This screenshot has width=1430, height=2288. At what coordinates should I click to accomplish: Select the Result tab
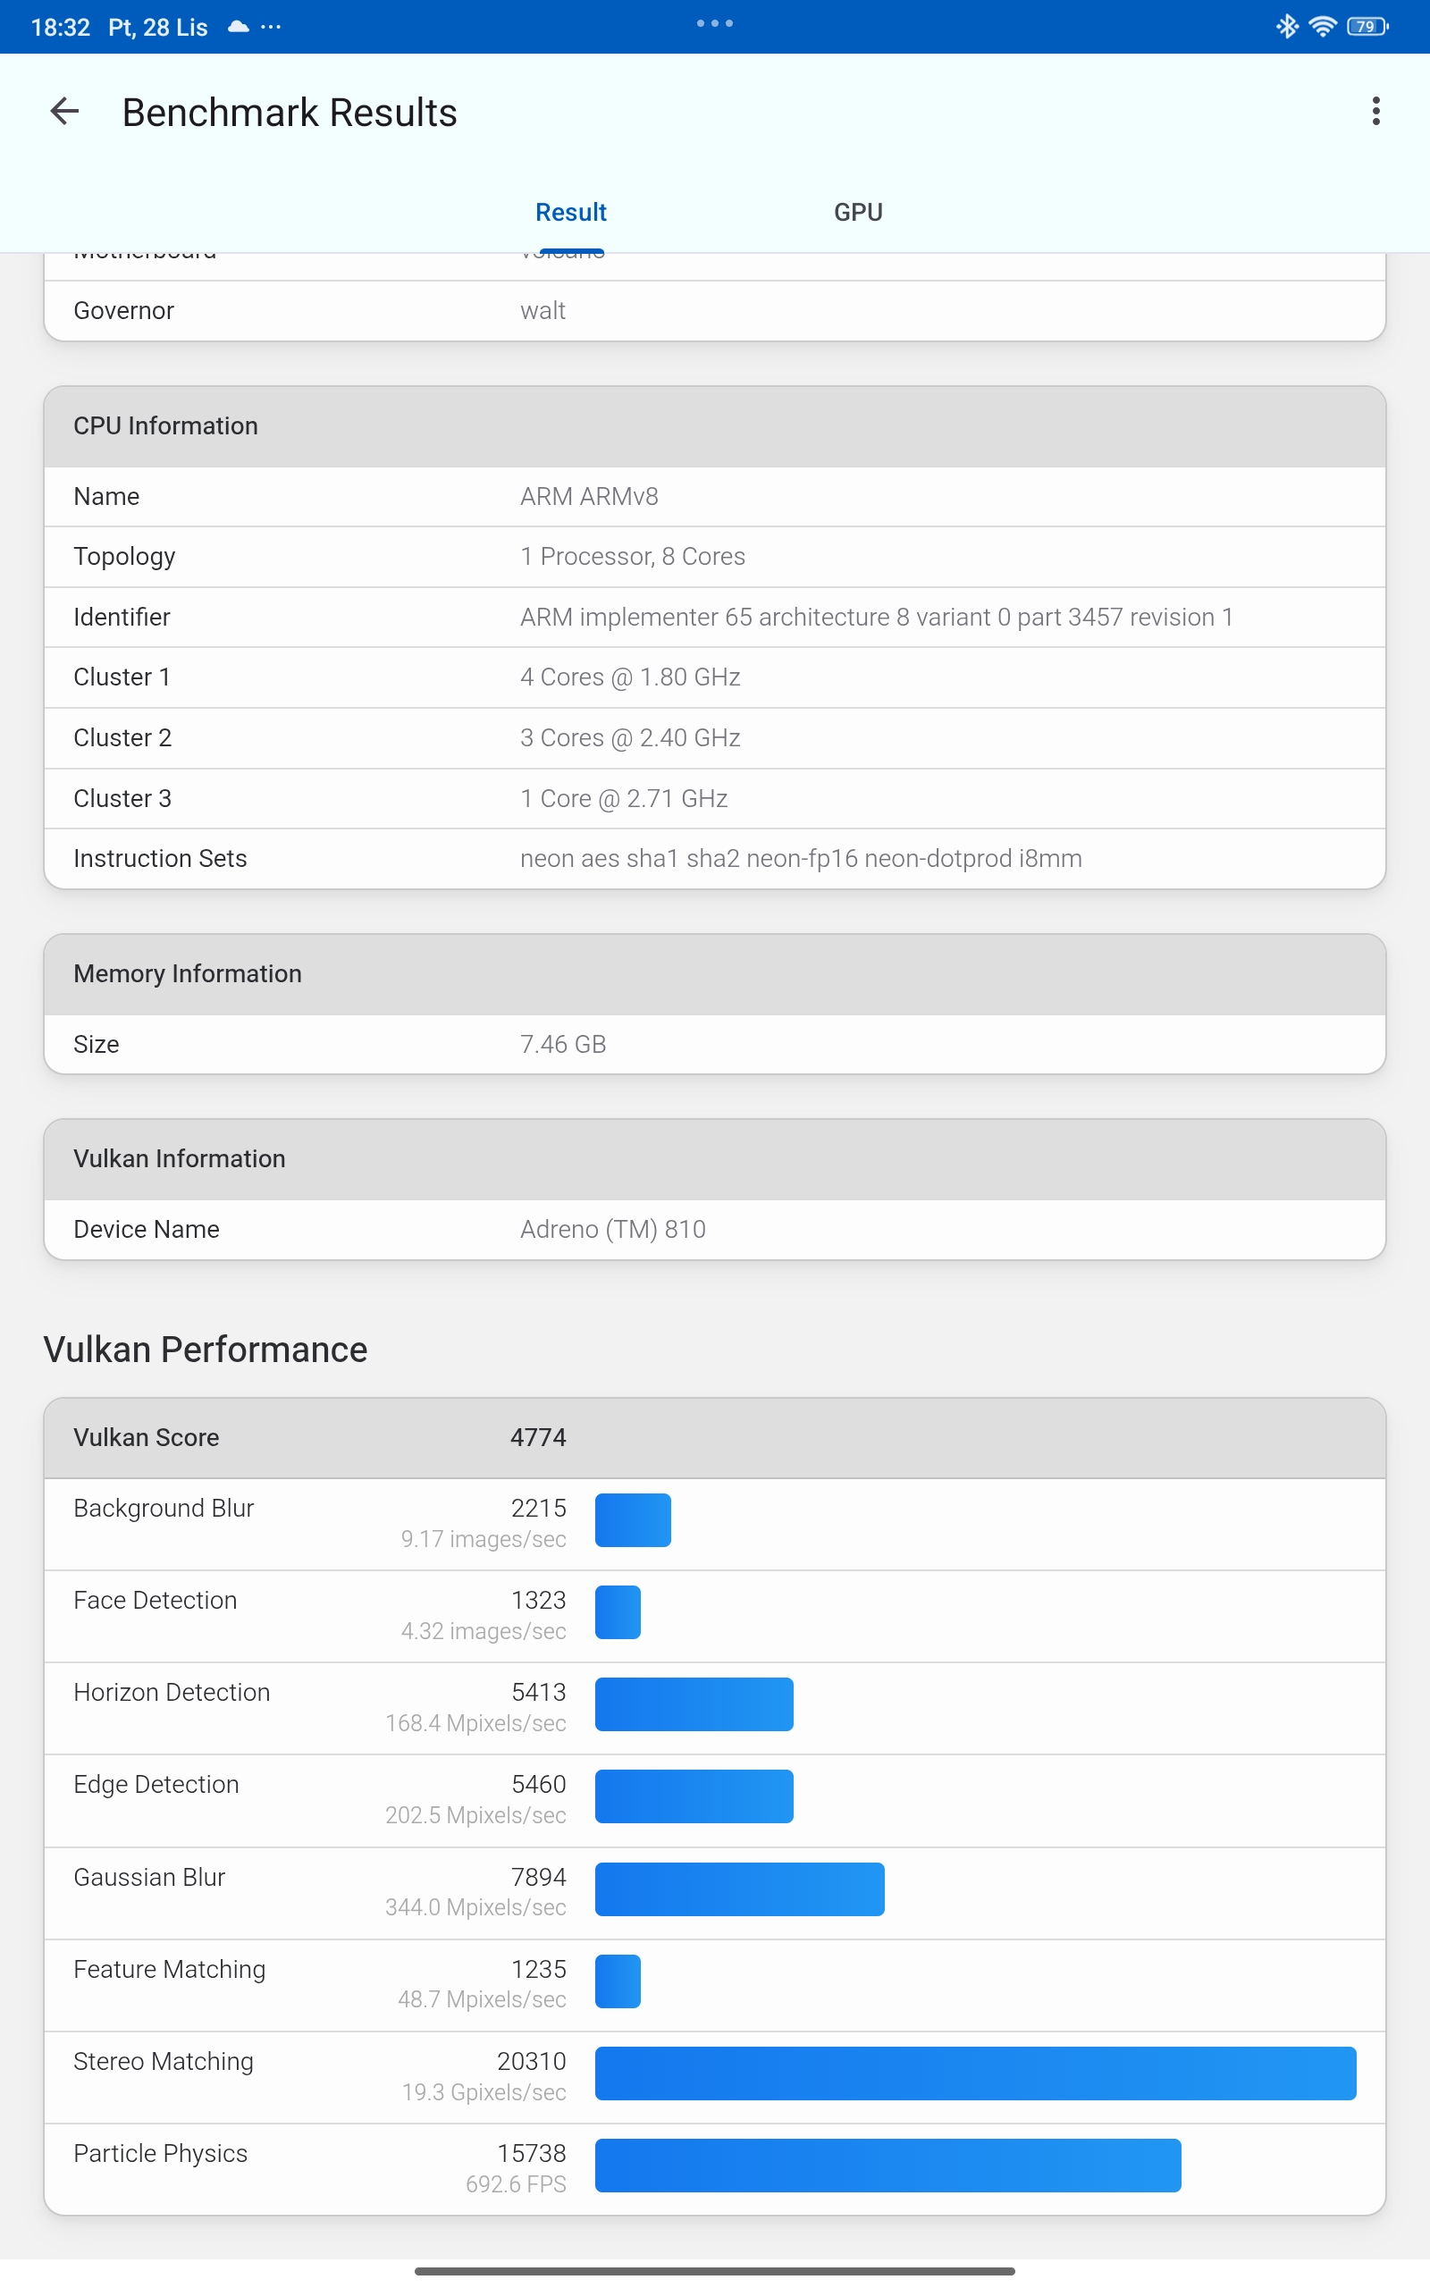click(x=570, y=212)
